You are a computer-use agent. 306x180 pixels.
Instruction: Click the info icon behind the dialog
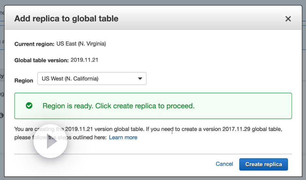coord(2,115)
